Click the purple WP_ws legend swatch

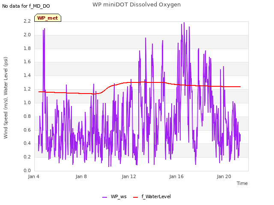pos(104,197)
